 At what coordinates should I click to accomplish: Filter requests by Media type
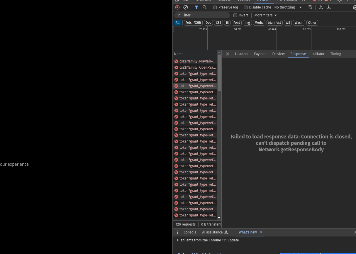[259, 23]
